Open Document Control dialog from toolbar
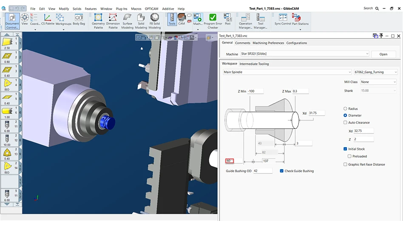403x226 pixels. [12, 21]
